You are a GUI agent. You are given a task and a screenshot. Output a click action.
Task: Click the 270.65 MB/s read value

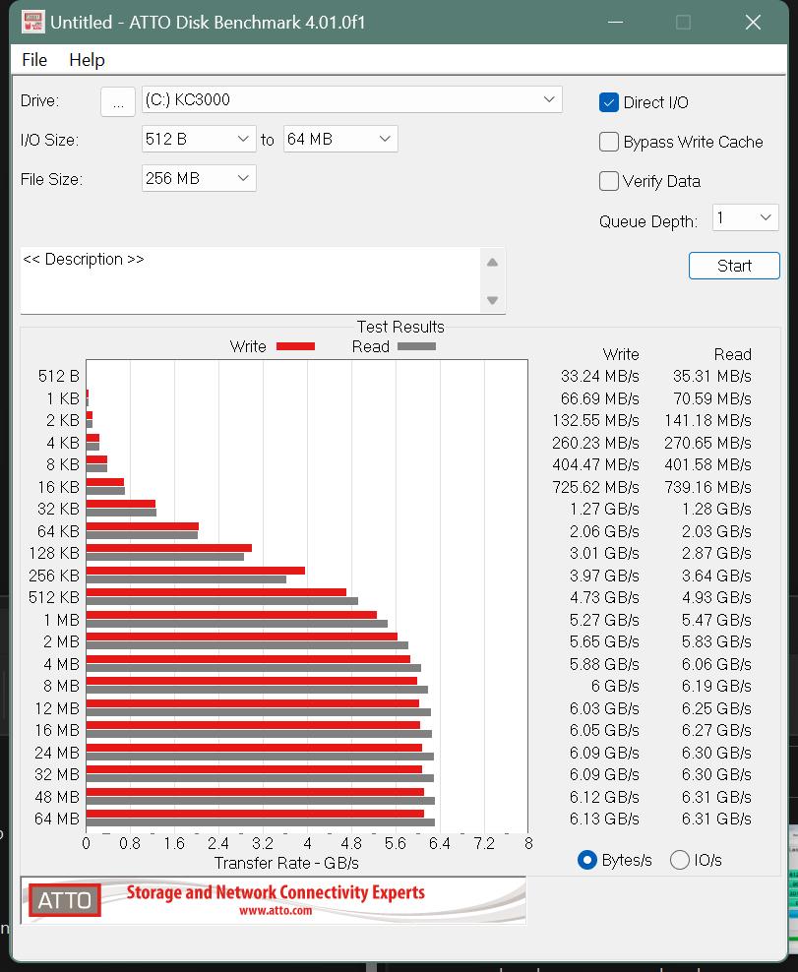(707, 444)
